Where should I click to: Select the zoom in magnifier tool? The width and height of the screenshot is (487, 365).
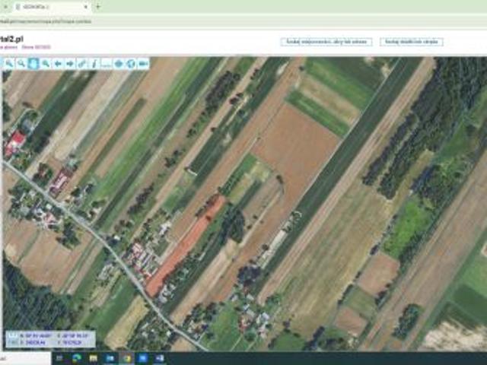pos(9,64)
